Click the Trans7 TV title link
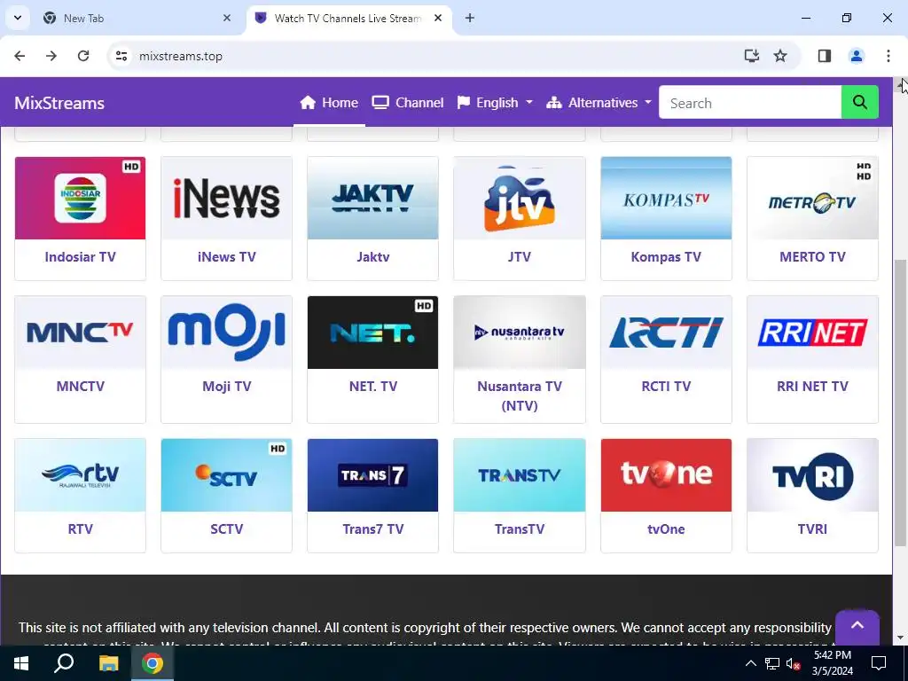The image size is (908, 681). [373, 528]
